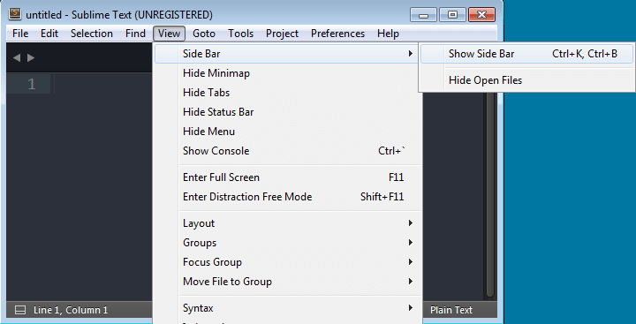Click the tab scroll right arrow

pos(31,58)
